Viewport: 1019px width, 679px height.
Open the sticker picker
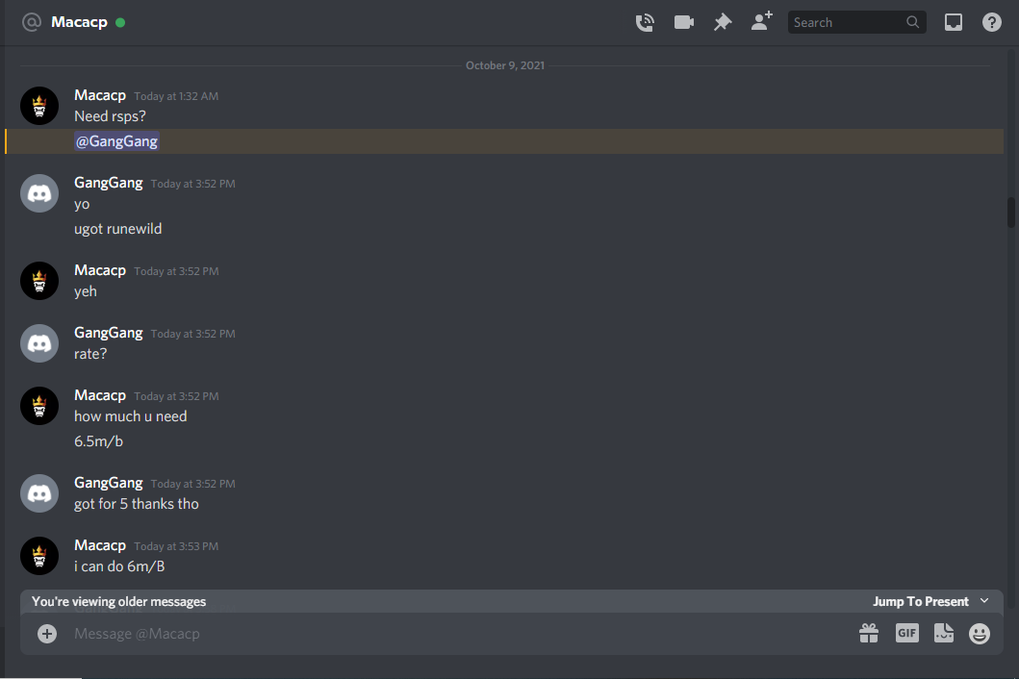pyautogui.click(x=944, y=633)
